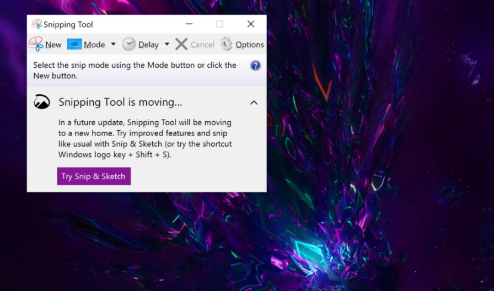Open Options via the gear icon
The width and height of the screenshot is (494, 291).
click(x=226, y=44)
